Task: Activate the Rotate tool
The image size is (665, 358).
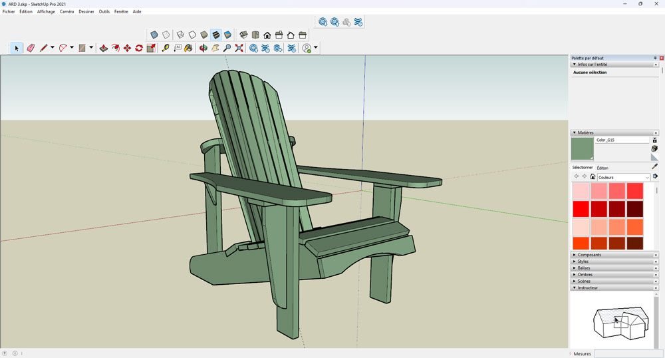Action: (x=139, y=49)
